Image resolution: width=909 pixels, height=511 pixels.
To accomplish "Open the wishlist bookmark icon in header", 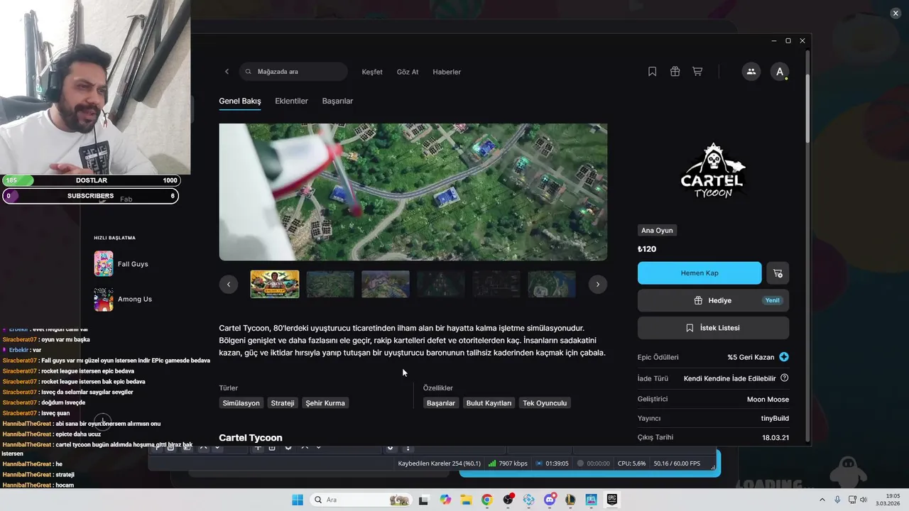I will tap(653, 72).
